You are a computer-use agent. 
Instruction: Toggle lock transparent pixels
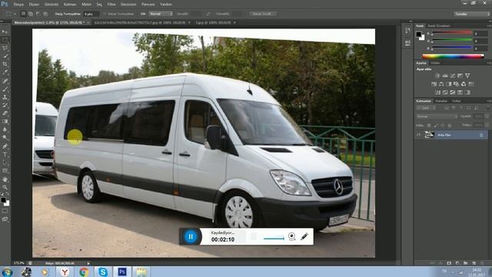click(429, 125)
